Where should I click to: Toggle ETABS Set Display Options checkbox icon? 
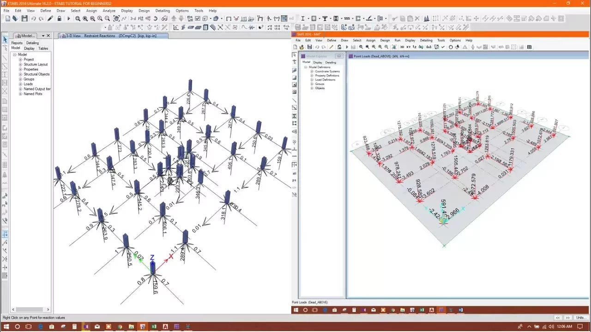198,18
